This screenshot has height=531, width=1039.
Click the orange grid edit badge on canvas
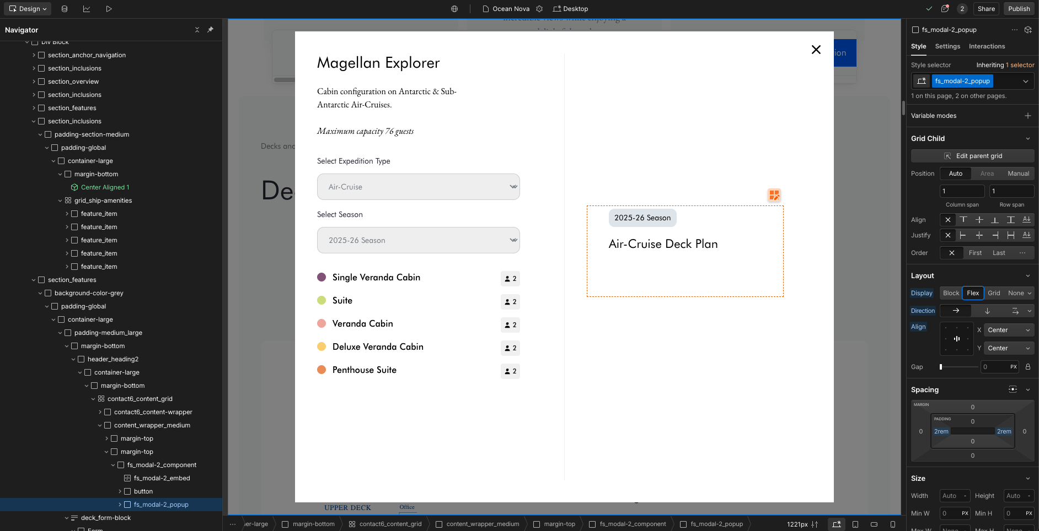point(774,195)
